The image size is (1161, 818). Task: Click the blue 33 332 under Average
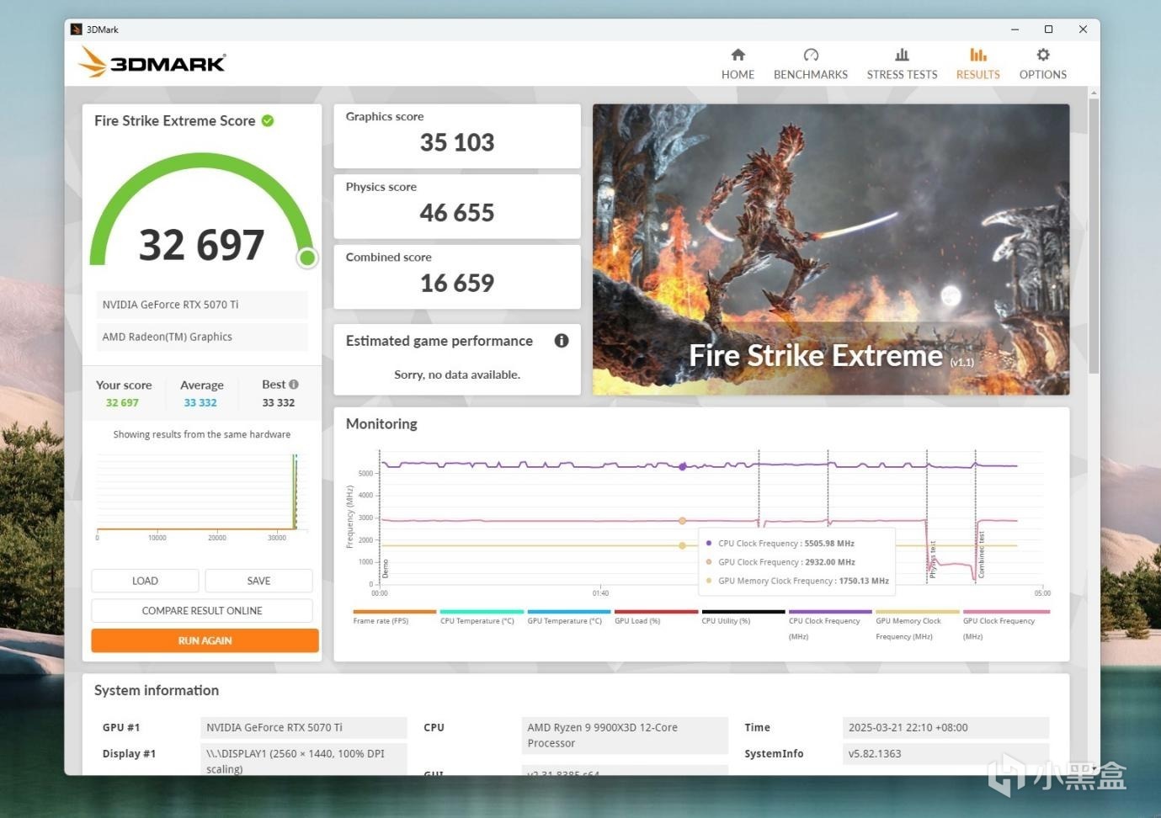pyautogui.click(x=200, y=403)
